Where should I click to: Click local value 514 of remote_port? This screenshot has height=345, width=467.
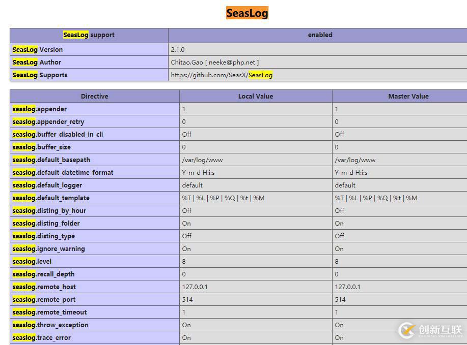187,300
